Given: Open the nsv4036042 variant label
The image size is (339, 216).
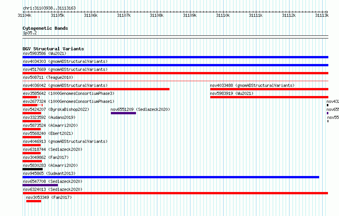Looking at the screenshot, I should (x=65, y=85).
